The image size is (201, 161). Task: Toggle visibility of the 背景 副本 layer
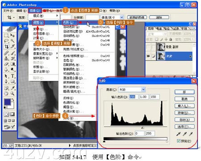click(x=148, y=47)
